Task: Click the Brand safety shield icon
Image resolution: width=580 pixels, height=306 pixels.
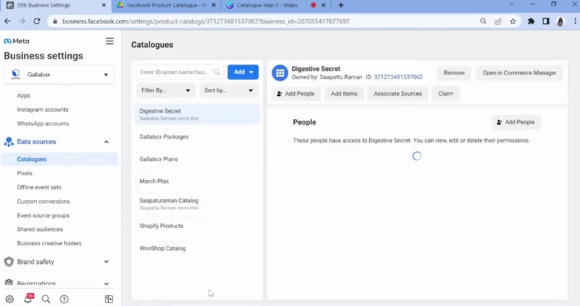Action: pos(9,262)
